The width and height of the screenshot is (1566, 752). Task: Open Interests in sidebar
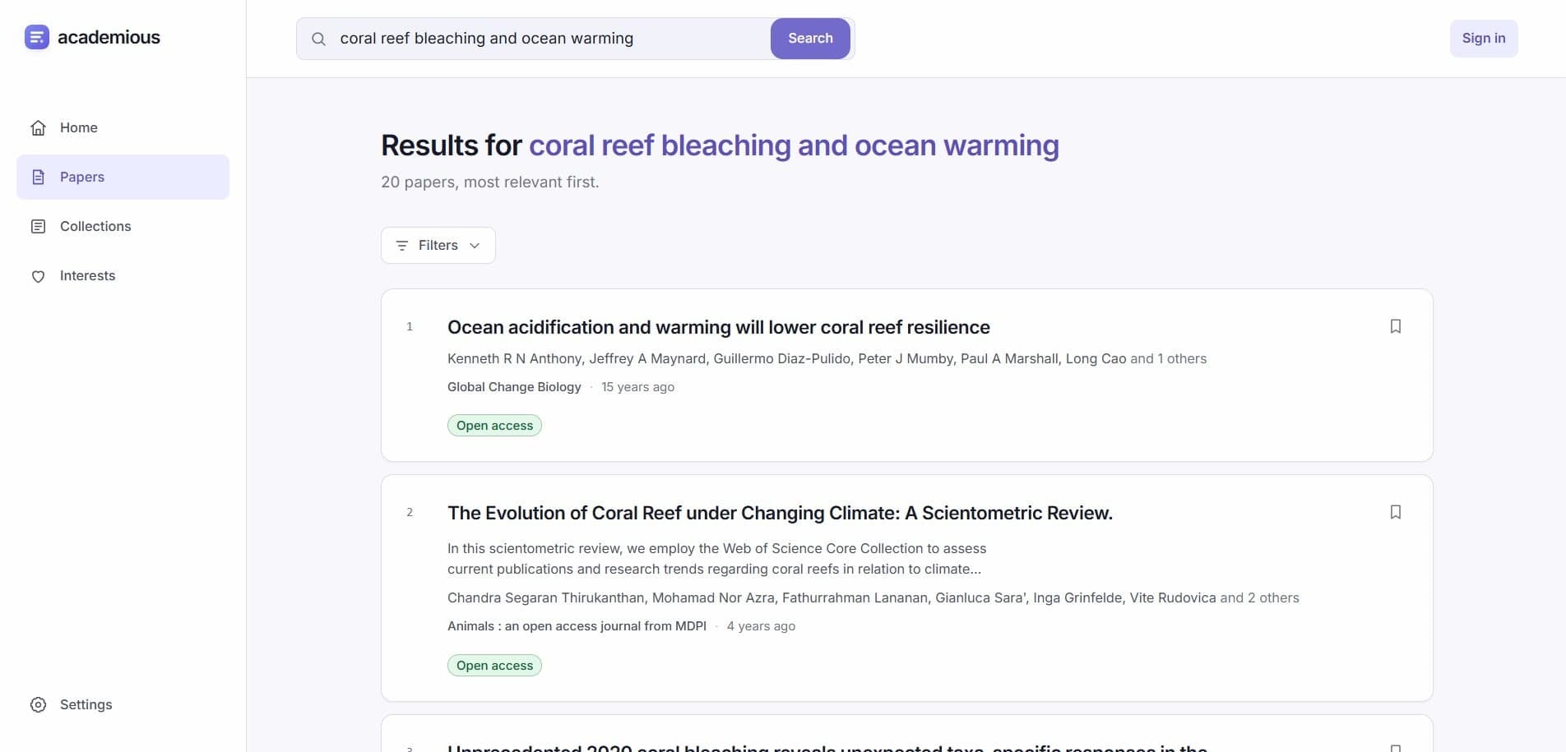(123, 276)
